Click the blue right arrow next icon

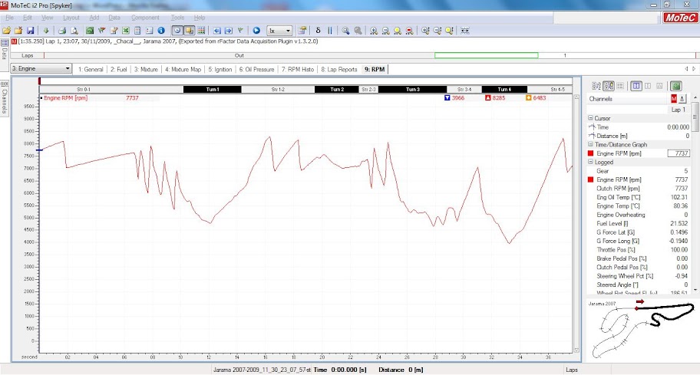[x=228, y=31]
